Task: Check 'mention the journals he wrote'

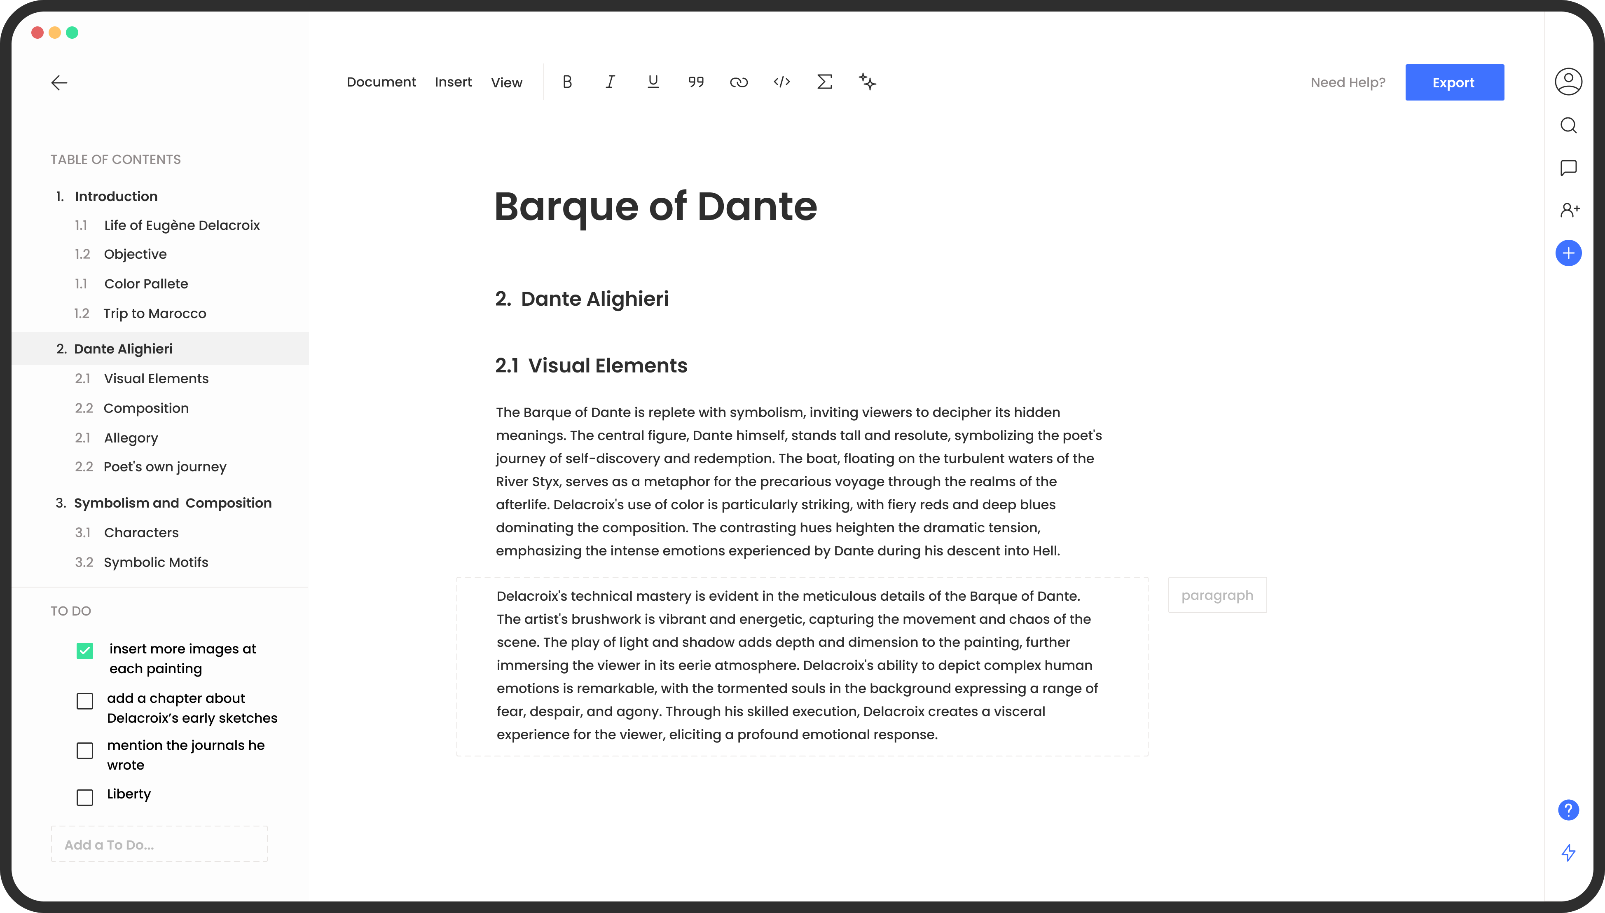Action: pos(84,751)
